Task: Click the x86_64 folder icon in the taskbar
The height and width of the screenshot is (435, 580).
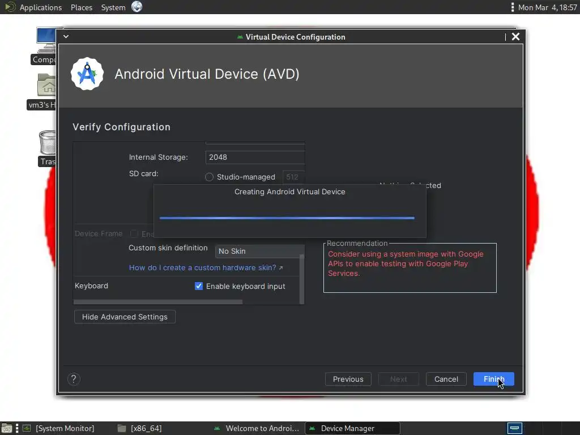Action: 122,428
